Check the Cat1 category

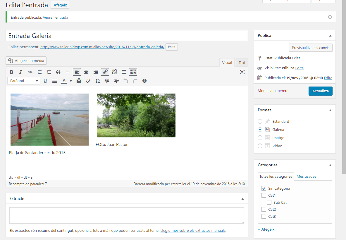click(x=264, y=195)
